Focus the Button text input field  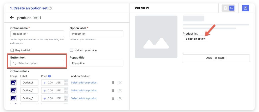(x=37, y=63)
